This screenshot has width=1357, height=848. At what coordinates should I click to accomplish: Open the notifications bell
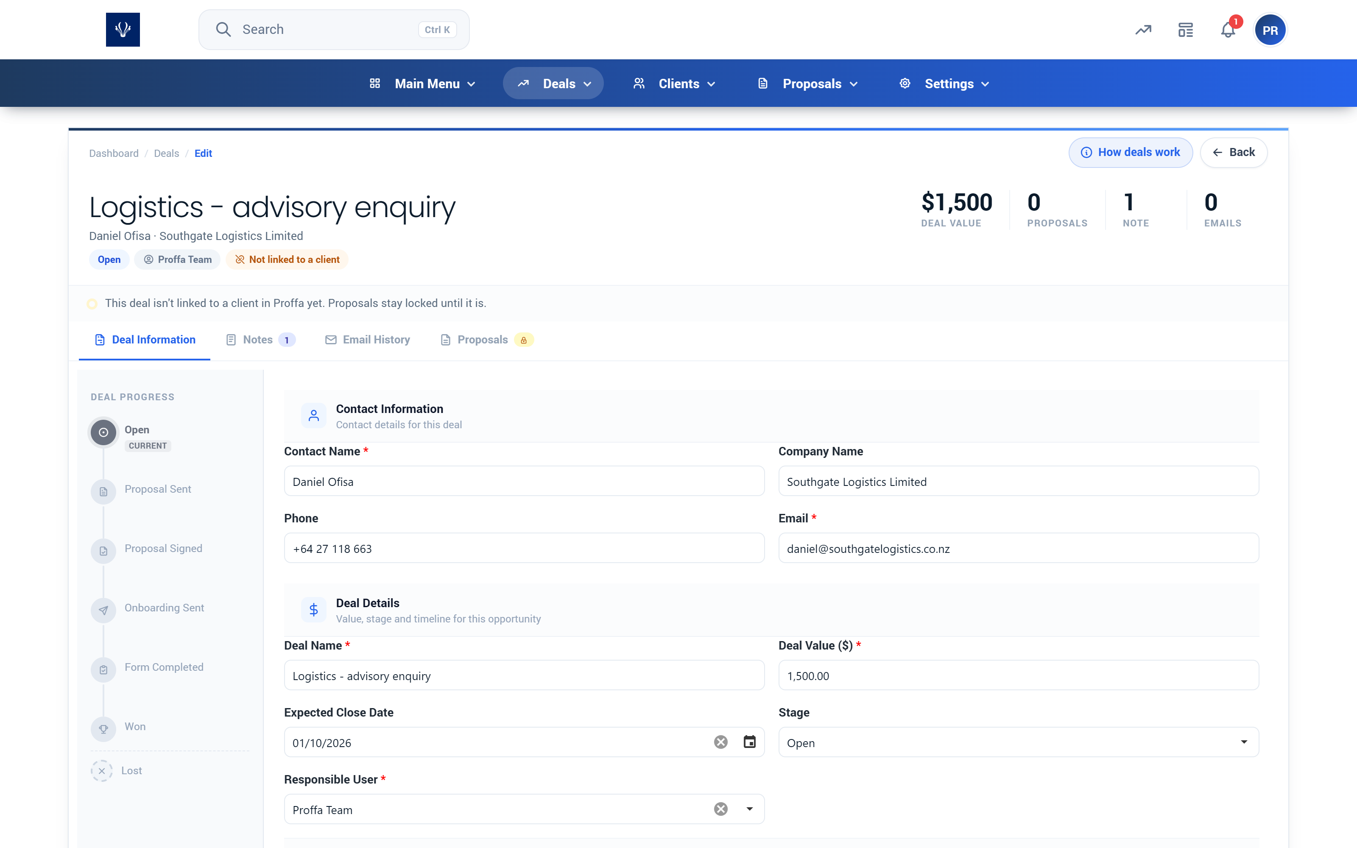pos(1228,30)
